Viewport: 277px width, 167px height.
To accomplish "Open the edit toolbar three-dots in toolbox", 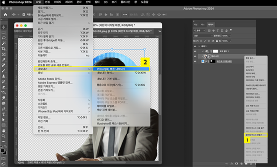I will pyautogui.click(x=4, y=142).
